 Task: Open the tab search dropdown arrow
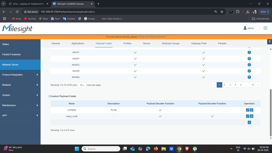(x=3, y=4)
